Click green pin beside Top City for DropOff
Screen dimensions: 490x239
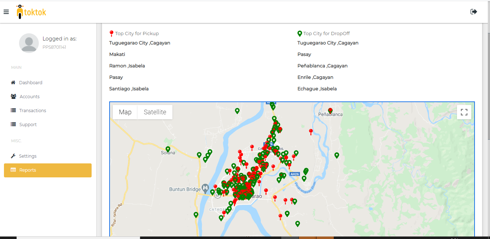click(300, 34)
